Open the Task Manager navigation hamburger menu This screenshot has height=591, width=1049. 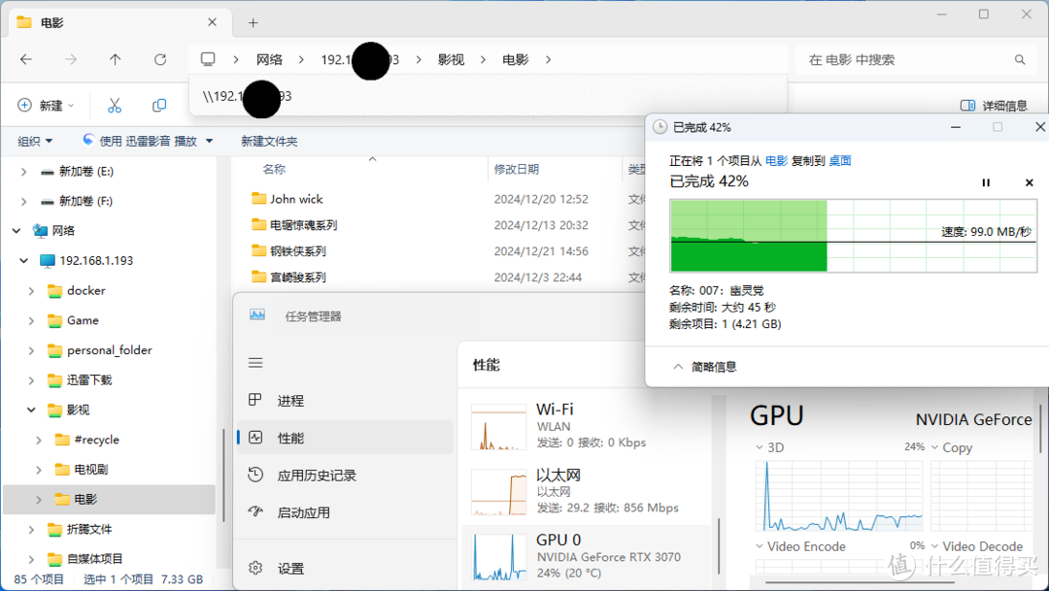[x=254, y=362]
